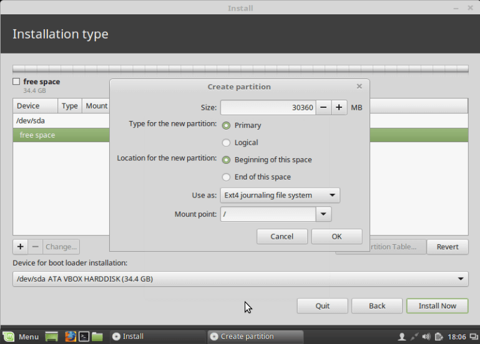Increase partition size with plus button

(x=339, y=107)
